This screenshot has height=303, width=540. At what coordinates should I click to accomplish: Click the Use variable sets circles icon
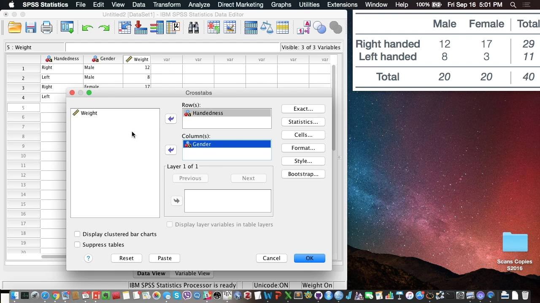(x=320, y=28)
